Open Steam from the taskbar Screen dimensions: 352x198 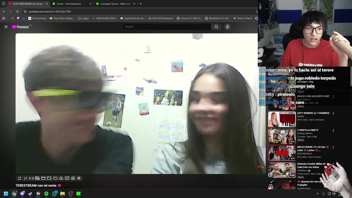[x=30, y=194]
